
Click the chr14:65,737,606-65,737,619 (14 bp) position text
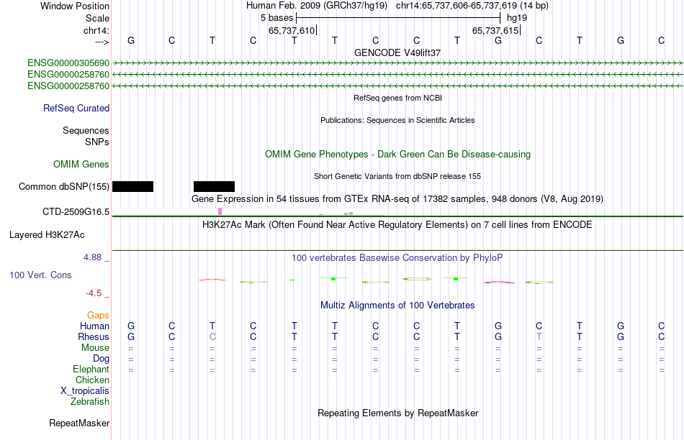point(472,6)
